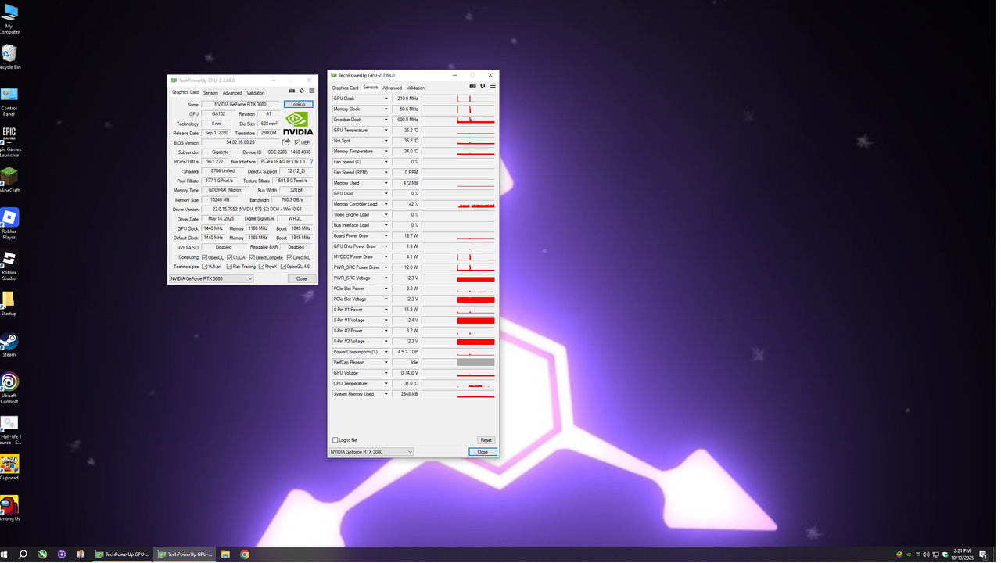Viewport: 1001px width, 563px height.
Task: Switch to Advanced tab in Sensors window
Action: click(x=392, y=88)
